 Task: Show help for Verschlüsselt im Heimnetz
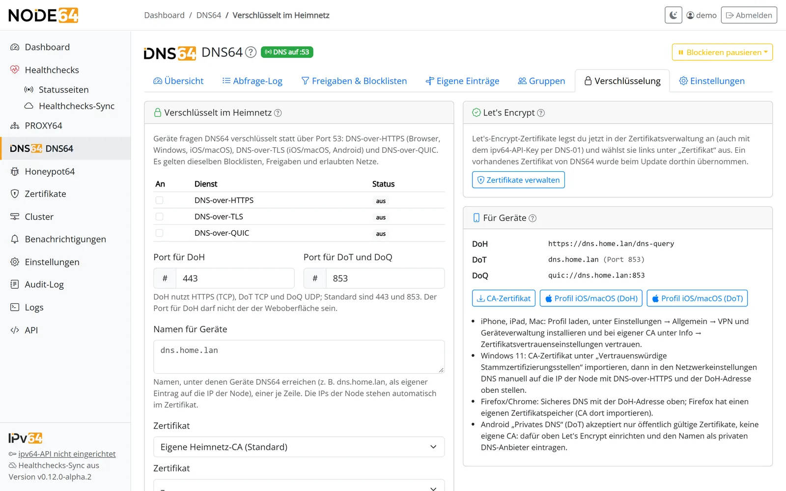click(x=278, y=113)
